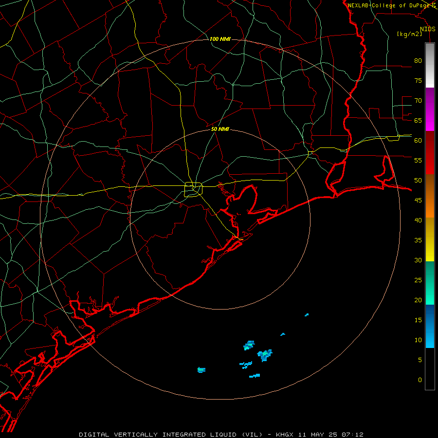The height and width of the screenshot is (438, 438).
Task: Pick the blue band of the color bar
Action: [430, 326]
